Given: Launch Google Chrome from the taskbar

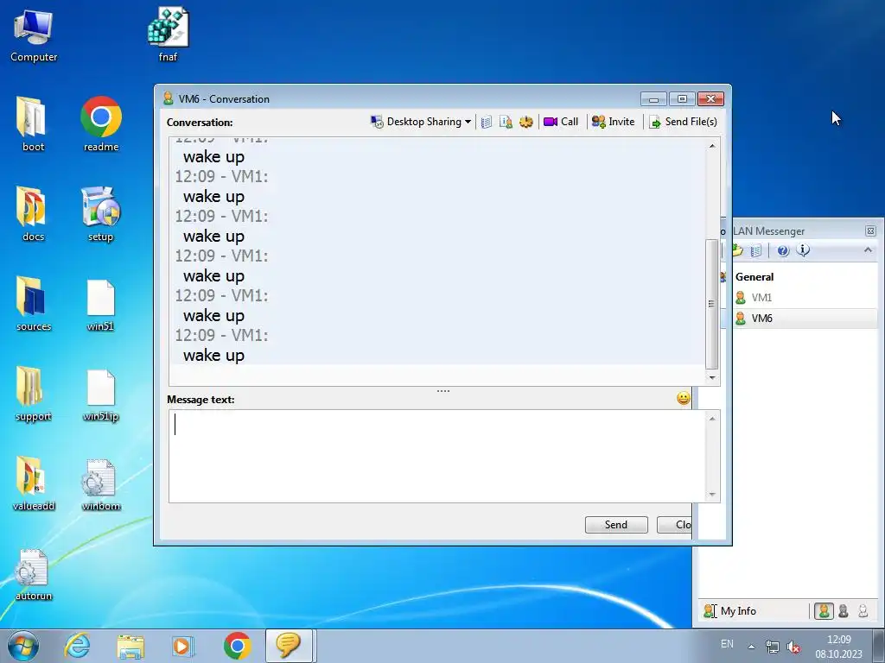Looking at the screenshot, I should tap(237, 646).
